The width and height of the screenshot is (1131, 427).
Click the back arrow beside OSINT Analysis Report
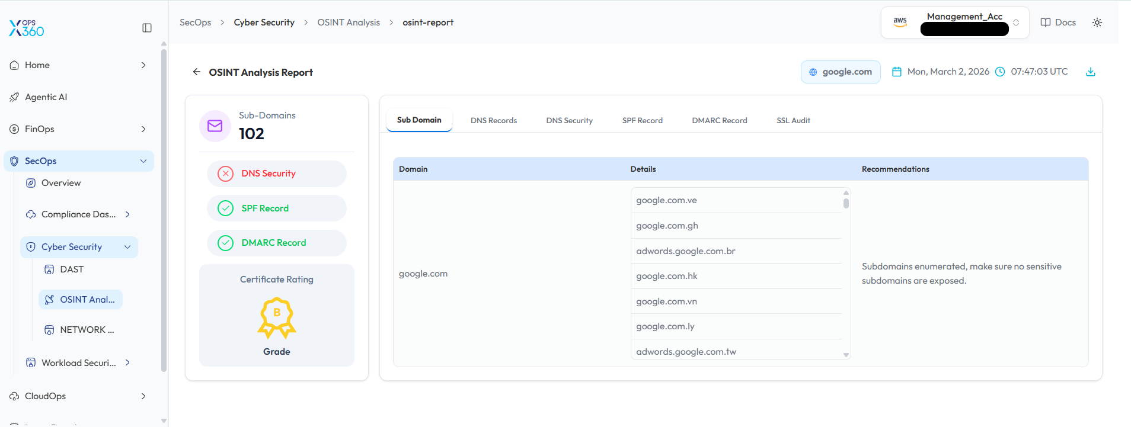click(x=197, y=72)
